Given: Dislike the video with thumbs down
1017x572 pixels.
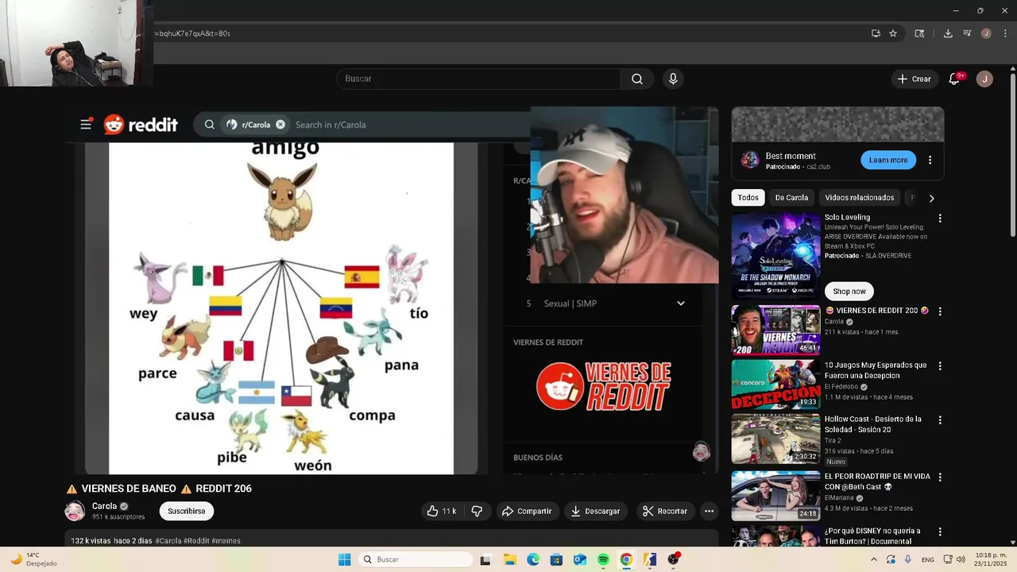Looking at the screenshot, I should (477, 511).
